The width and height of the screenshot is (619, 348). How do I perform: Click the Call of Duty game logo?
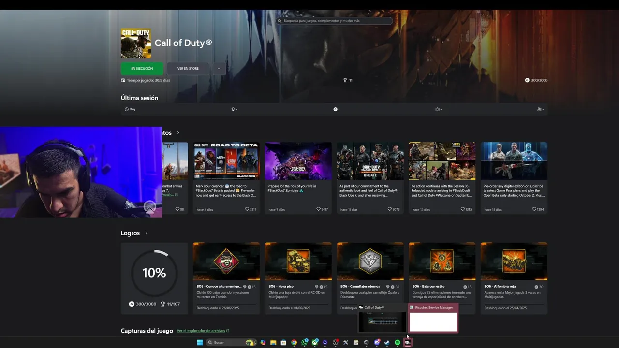coord(136,43)
